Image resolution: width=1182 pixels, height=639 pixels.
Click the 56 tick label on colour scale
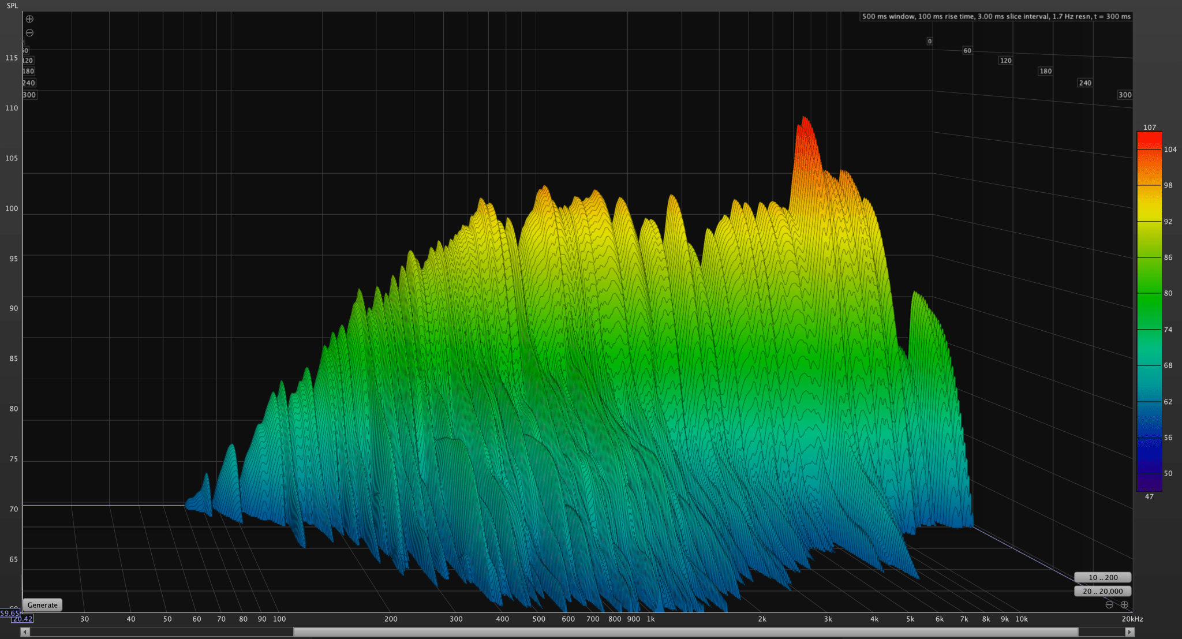(1168, 438)
